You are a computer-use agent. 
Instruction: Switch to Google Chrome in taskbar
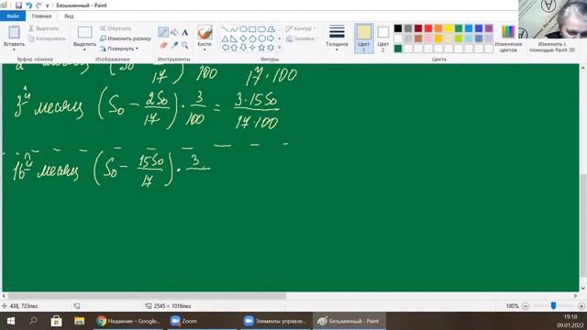coord(128,321)
